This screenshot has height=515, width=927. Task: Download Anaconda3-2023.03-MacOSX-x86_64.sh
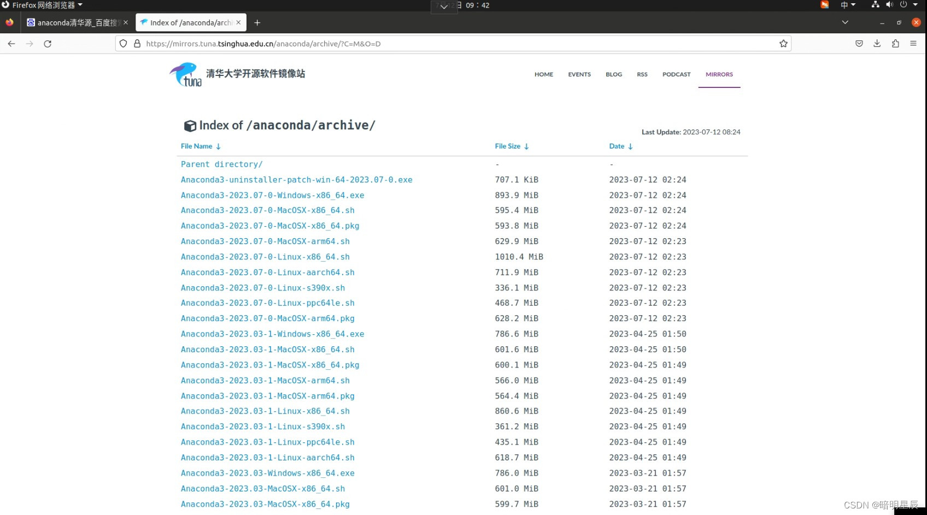tap(263, 489)
